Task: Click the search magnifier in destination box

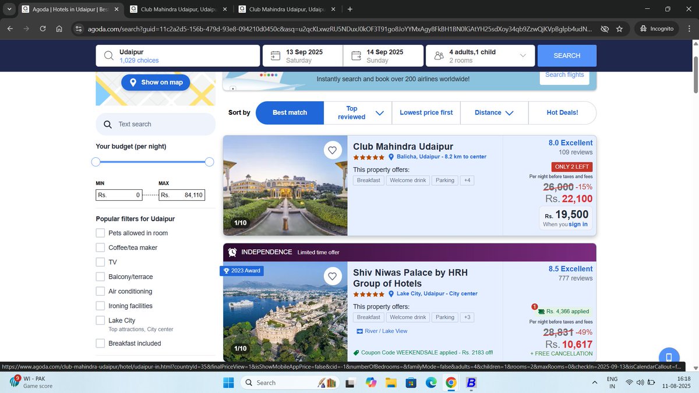Action: point(108,56)
